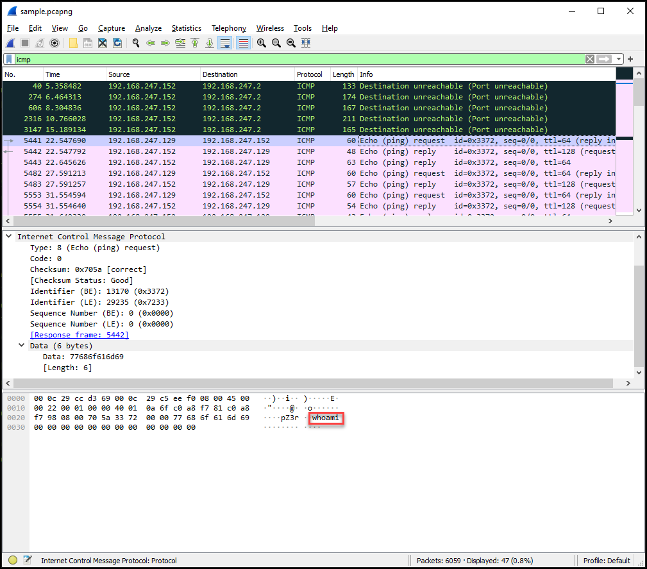Open capture options gear icon
Image resolution: width=647 pixels, height=569 pixels.
coord(55,43)
